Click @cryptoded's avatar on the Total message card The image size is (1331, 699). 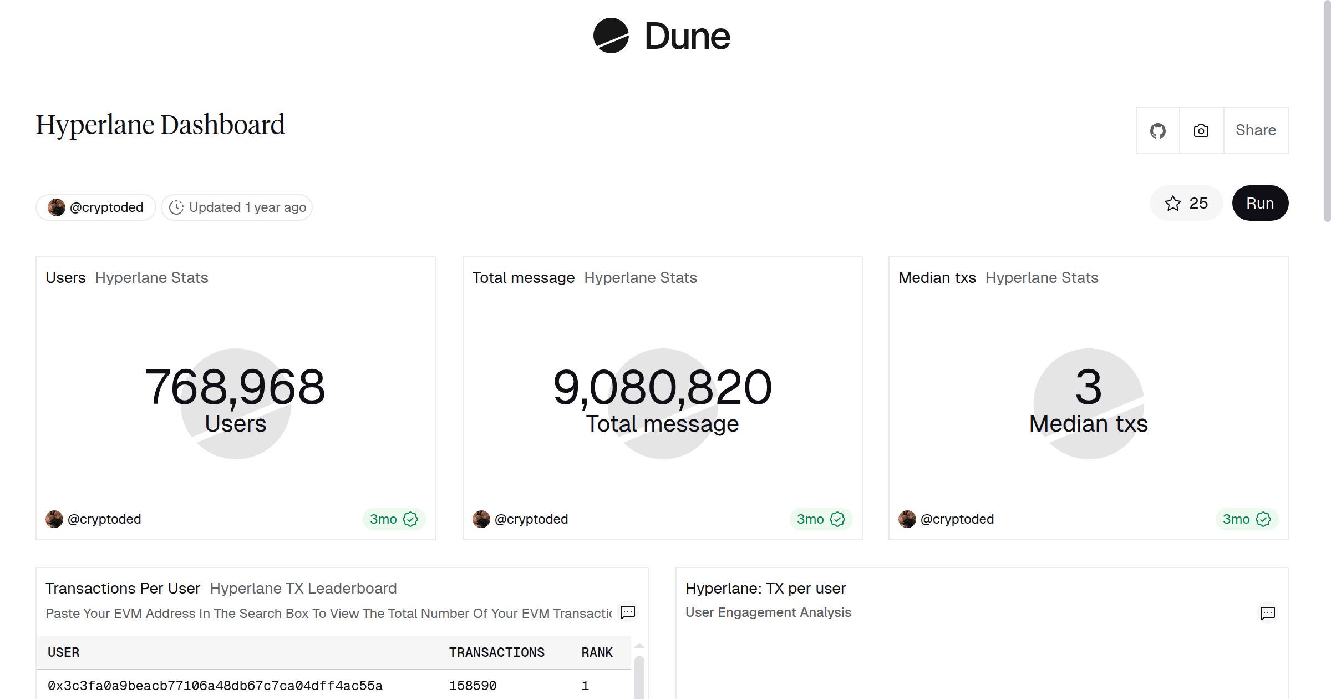point(481,519)
